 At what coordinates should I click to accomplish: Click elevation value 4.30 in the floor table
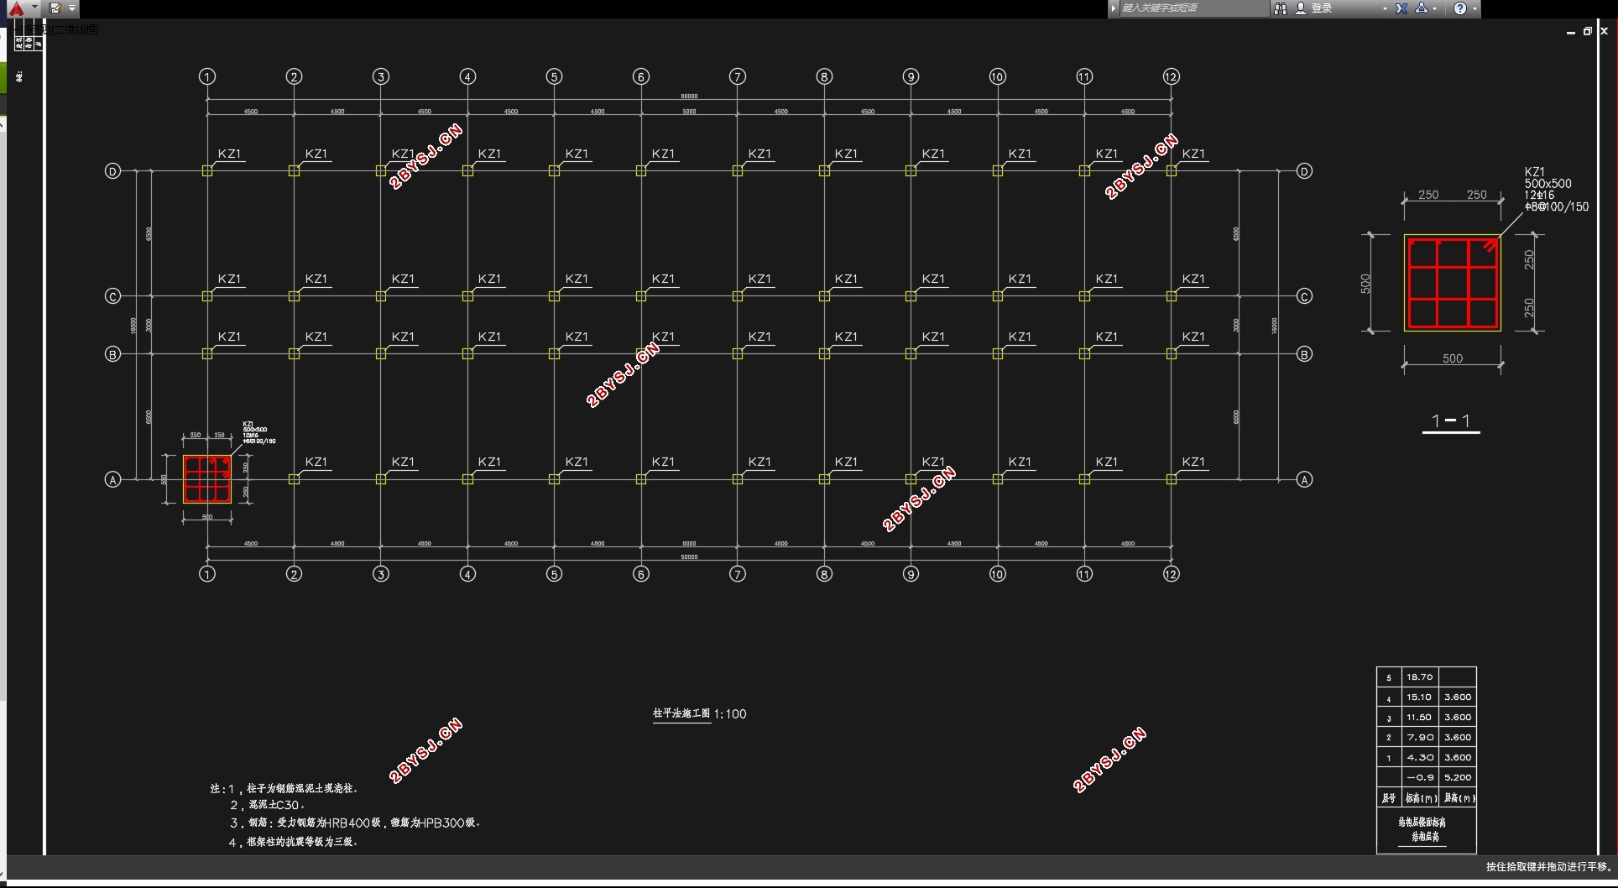coord(1420,757)
